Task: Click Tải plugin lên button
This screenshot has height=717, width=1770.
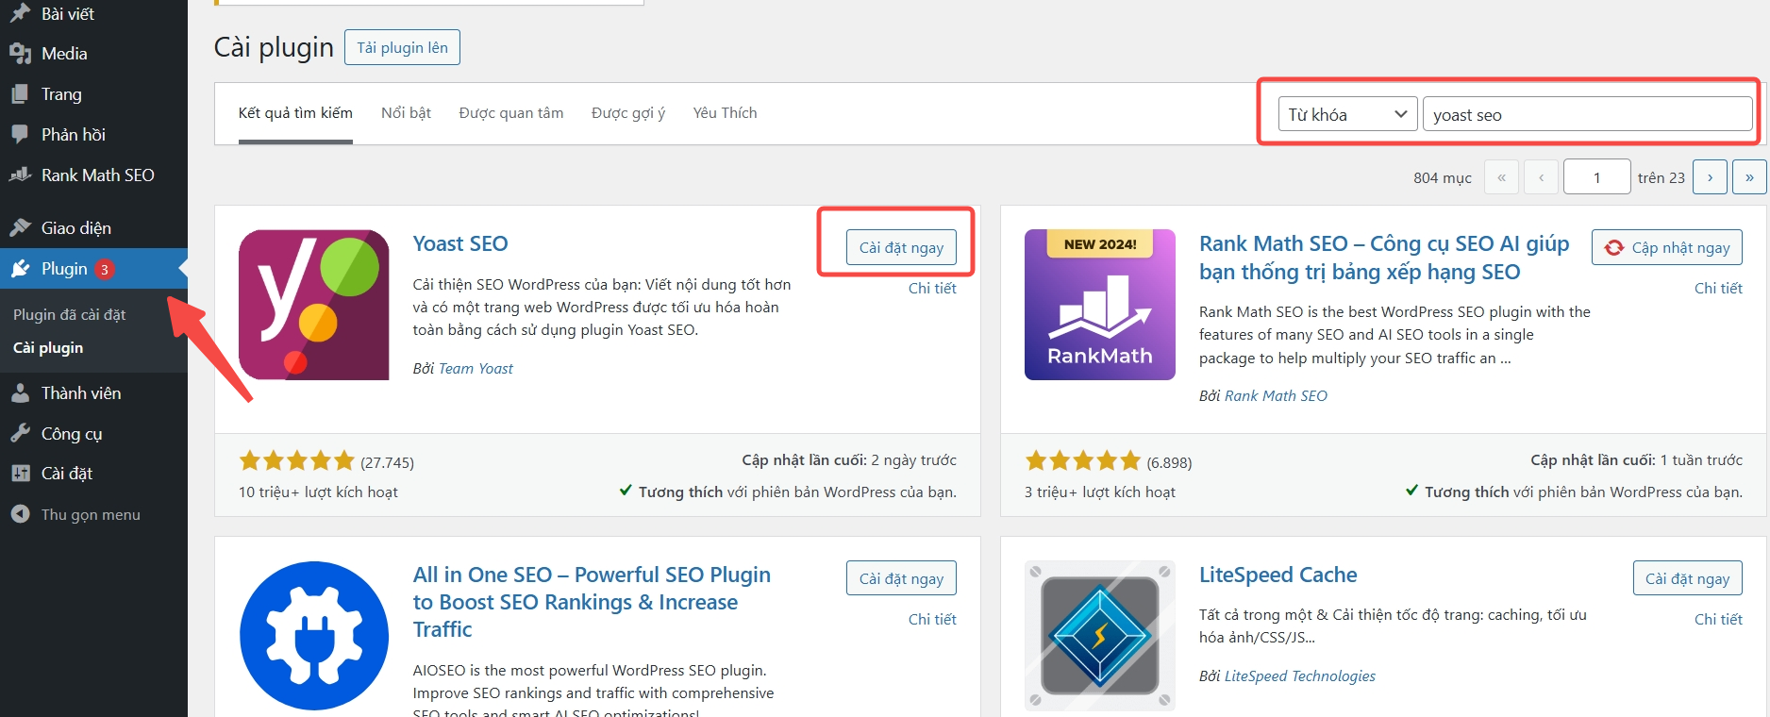Action: pos(402,47)
